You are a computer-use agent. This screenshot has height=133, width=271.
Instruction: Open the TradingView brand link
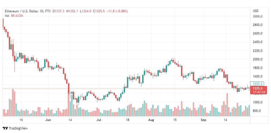tap(15, 128)
